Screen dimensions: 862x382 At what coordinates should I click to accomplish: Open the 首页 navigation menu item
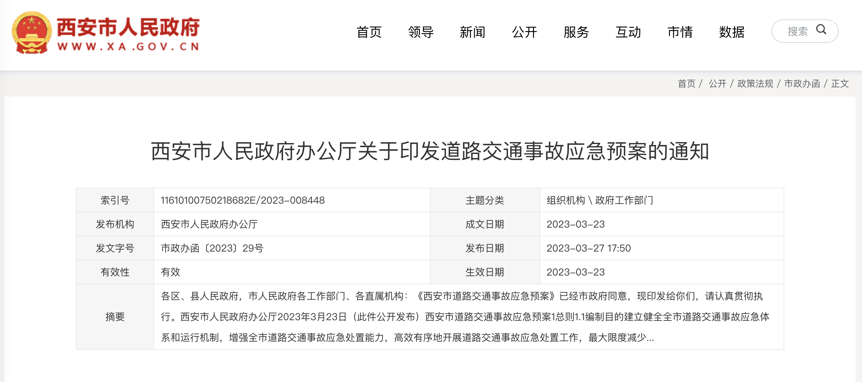(x=369, y=32)
